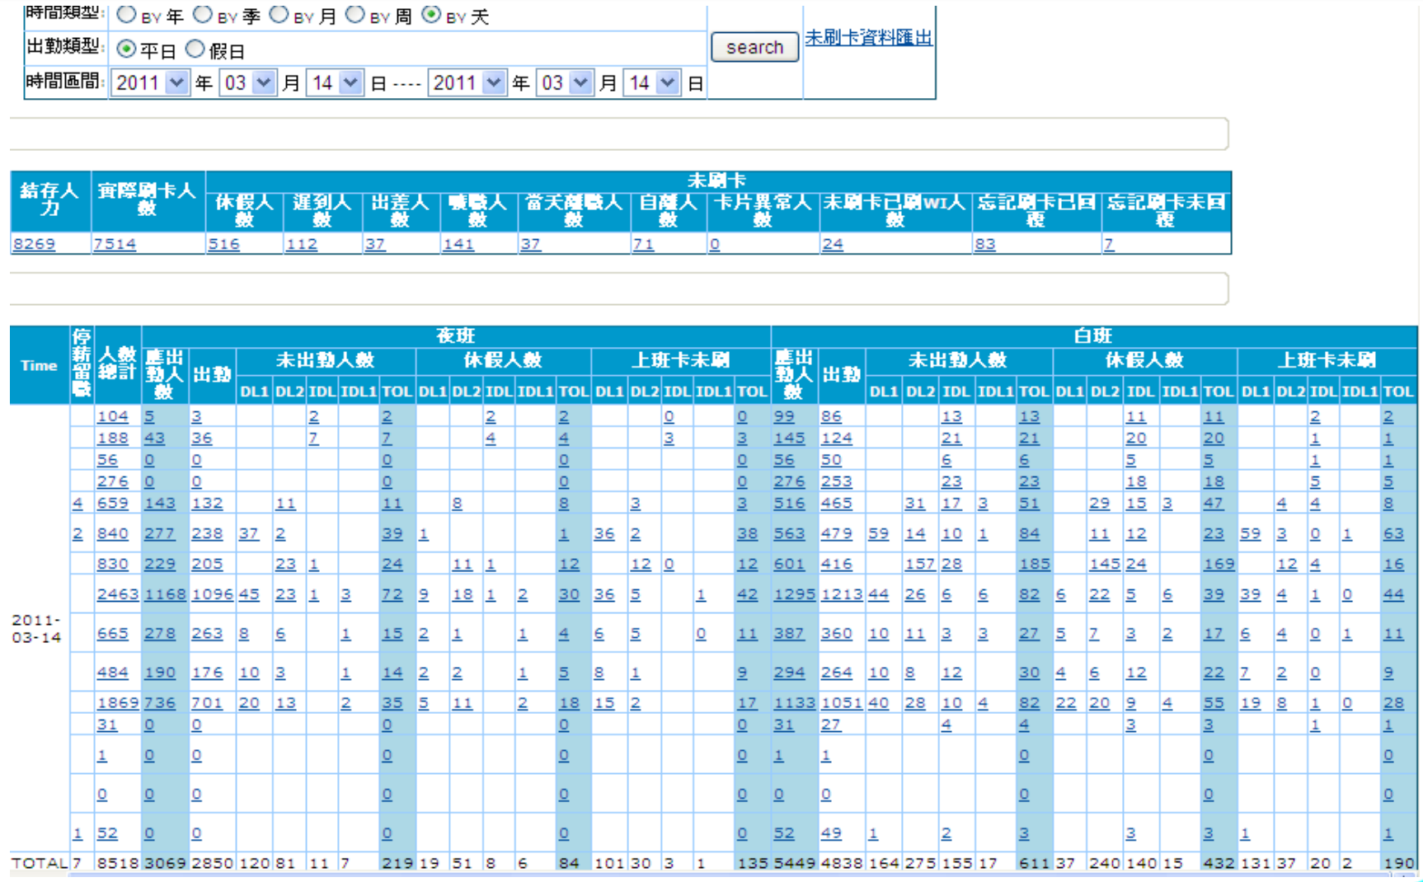Open the 141 曠職人數 link
The width and height of the screenshot is (1423, 882).
point(458,244)
